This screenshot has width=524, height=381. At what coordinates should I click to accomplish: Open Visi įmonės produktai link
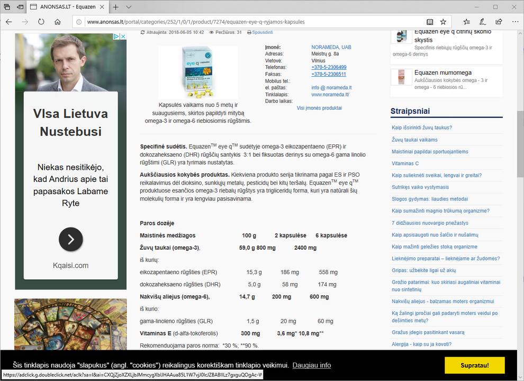(x=319, y=108)
